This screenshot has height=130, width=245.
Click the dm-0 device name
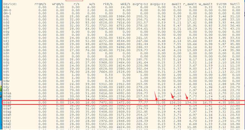coord(7,10)
